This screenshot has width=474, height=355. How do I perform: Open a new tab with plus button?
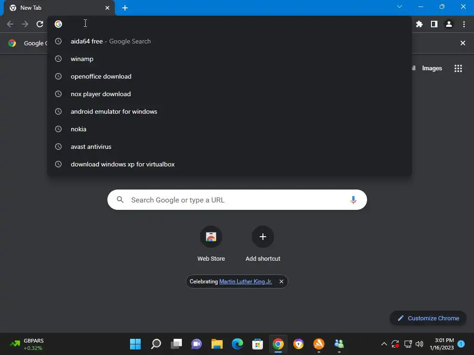pos(125,8)
